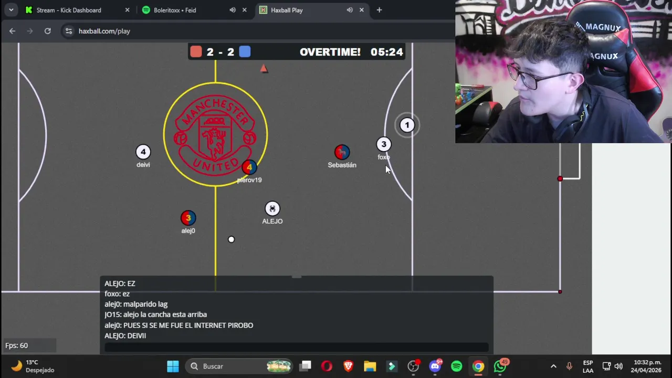
Task: Click the 05:24 match timer
Action: (x=387, y=52)
